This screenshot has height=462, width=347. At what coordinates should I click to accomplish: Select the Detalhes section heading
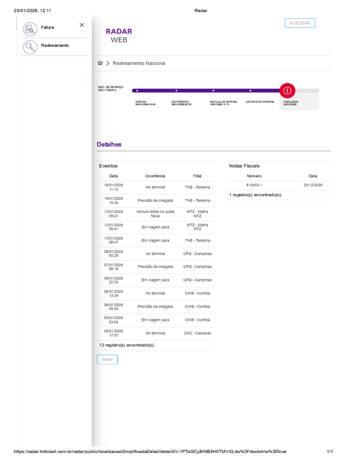click(x=109, y=144)
